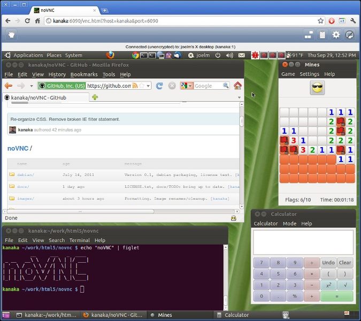Click the noVNC settings gear icon

[x=336, y=35]
